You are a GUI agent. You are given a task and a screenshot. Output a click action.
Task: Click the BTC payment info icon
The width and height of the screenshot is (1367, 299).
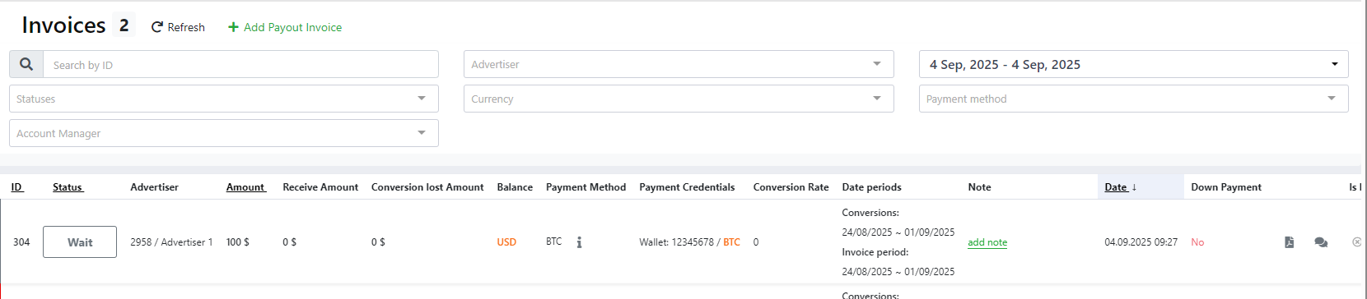pos(579,242)
